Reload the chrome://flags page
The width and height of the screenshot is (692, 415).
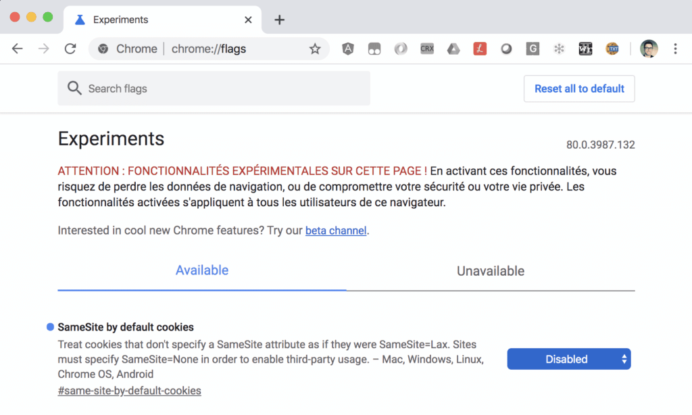(x=70, y=49)
